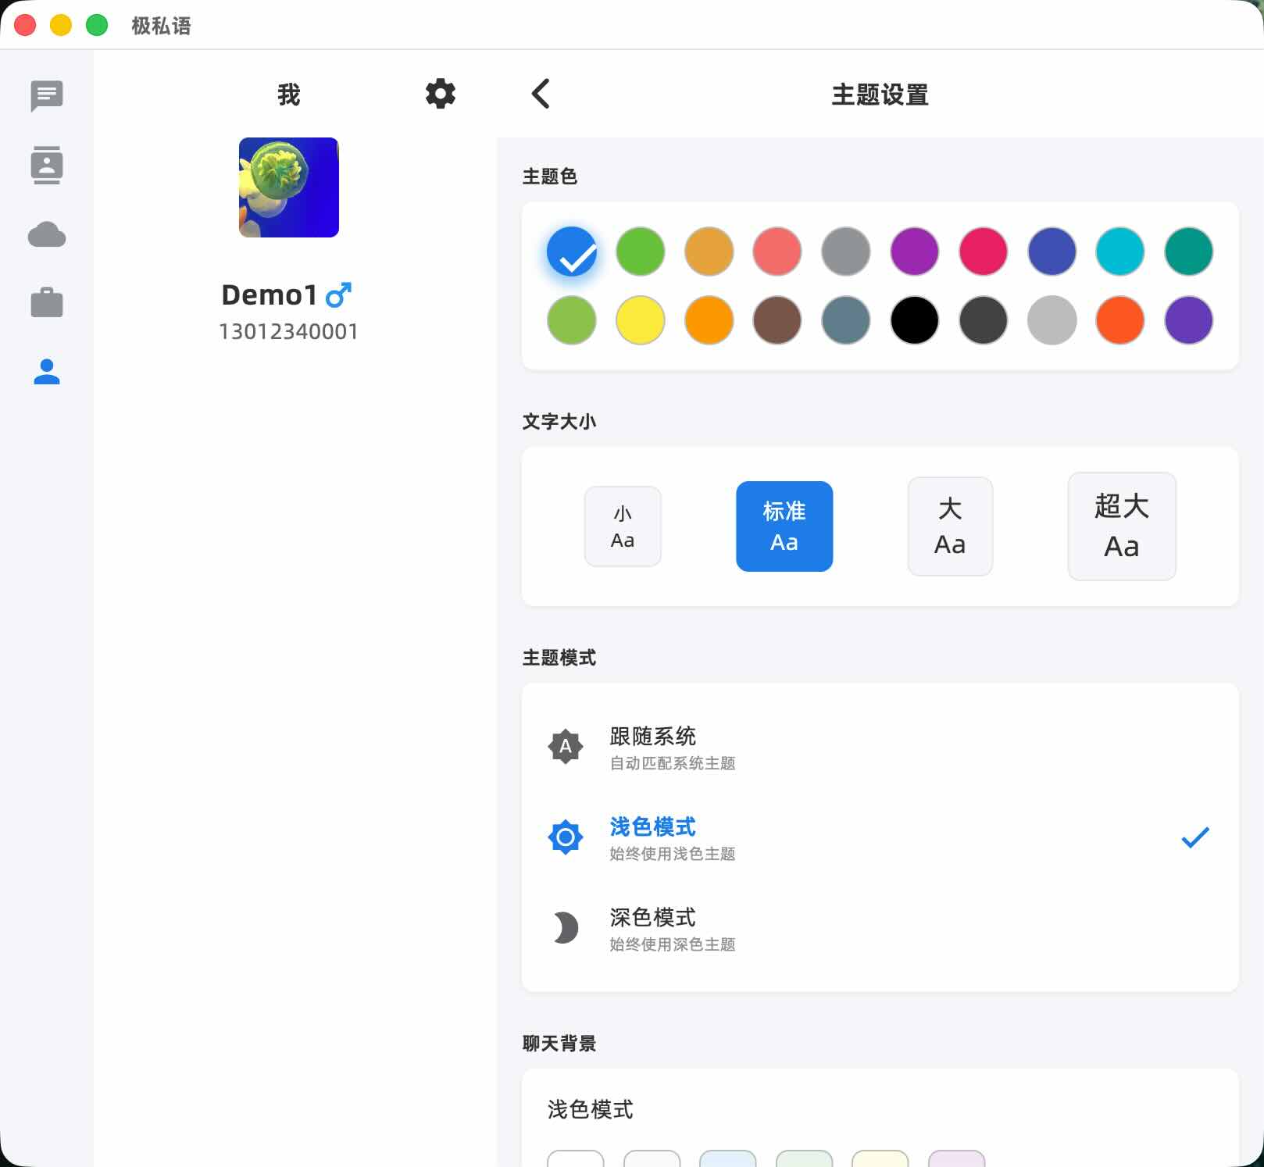Pick the yellow theme color
Screen dimensions: 1264x1167
[x=641, y=320]
